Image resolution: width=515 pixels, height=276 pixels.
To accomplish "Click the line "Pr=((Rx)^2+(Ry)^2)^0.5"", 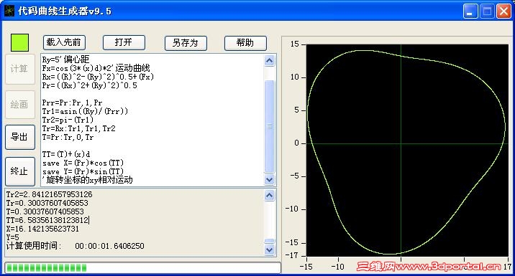I will 90,86.
